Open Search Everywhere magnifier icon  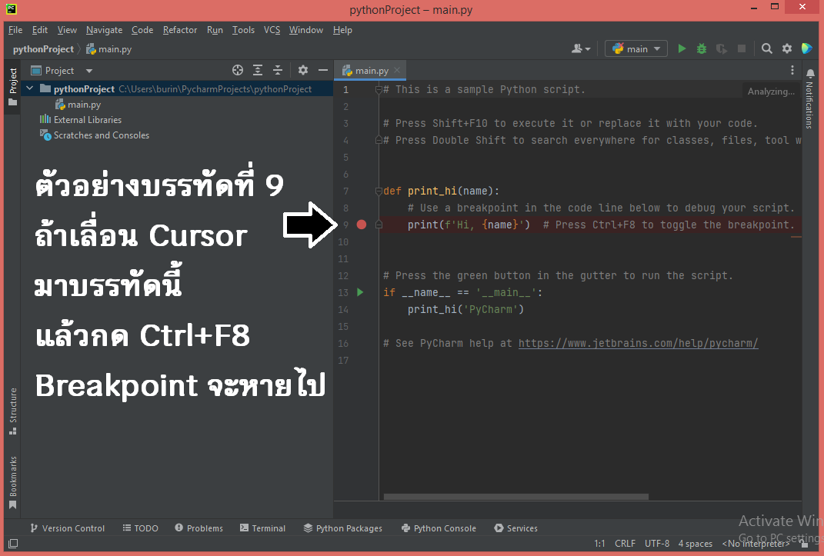coord(767,48)
